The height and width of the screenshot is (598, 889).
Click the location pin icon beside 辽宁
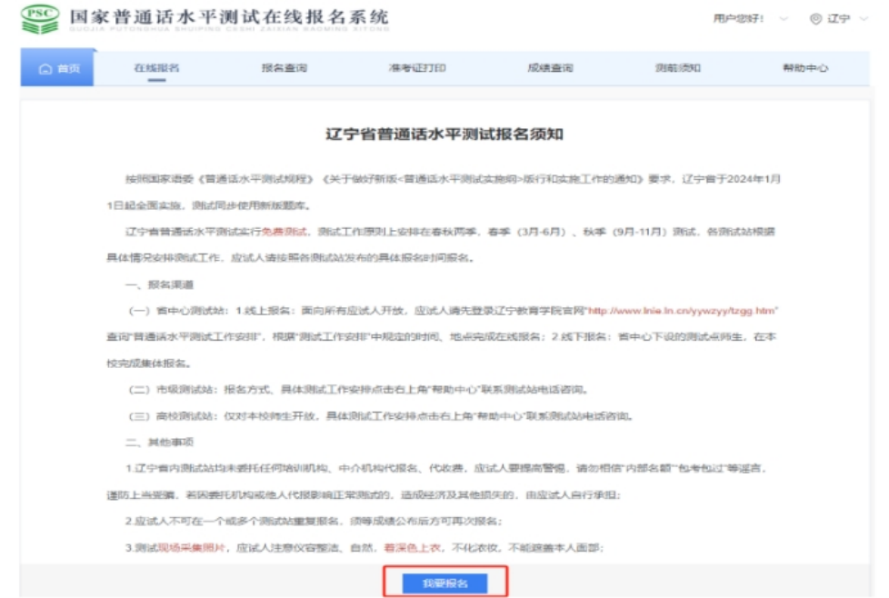(815, 19)
